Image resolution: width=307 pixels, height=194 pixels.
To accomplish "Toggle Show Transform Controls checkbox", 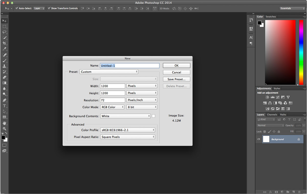I will point(49,8).
